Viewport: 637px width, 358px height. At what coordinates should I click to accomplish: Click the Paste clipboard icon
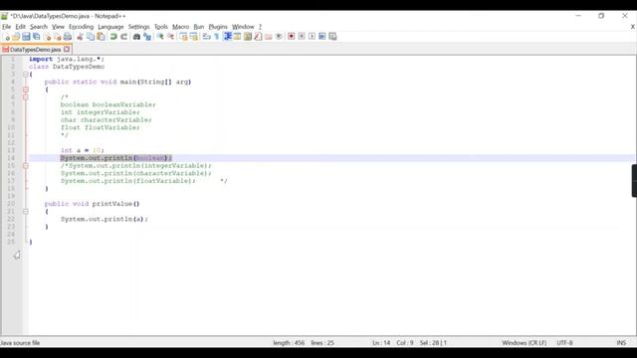[101, 37]
